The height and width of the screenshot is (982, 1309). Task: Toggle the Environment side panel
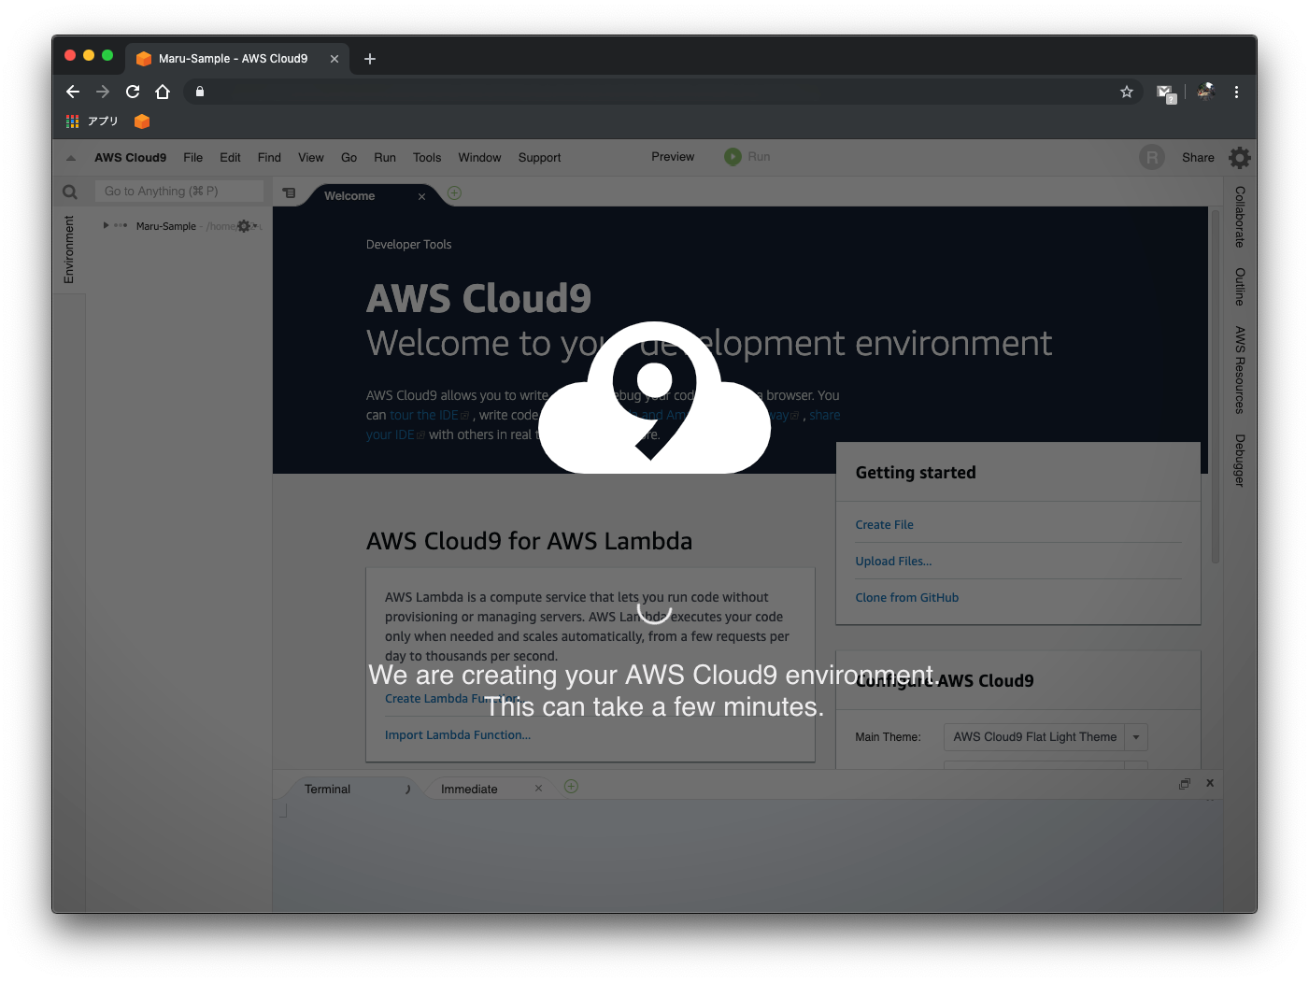pyautogui.click(x=69, y=249)
